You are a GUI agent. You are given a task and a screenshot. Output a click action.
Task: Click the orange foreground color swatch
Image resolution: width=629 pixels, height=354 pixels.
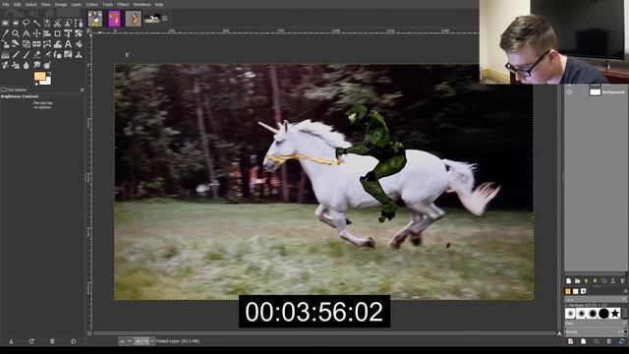click(39, 77)
